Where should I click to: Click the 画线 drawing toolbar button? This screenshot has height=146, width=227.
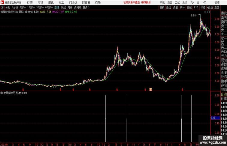(x=189, y=7)
